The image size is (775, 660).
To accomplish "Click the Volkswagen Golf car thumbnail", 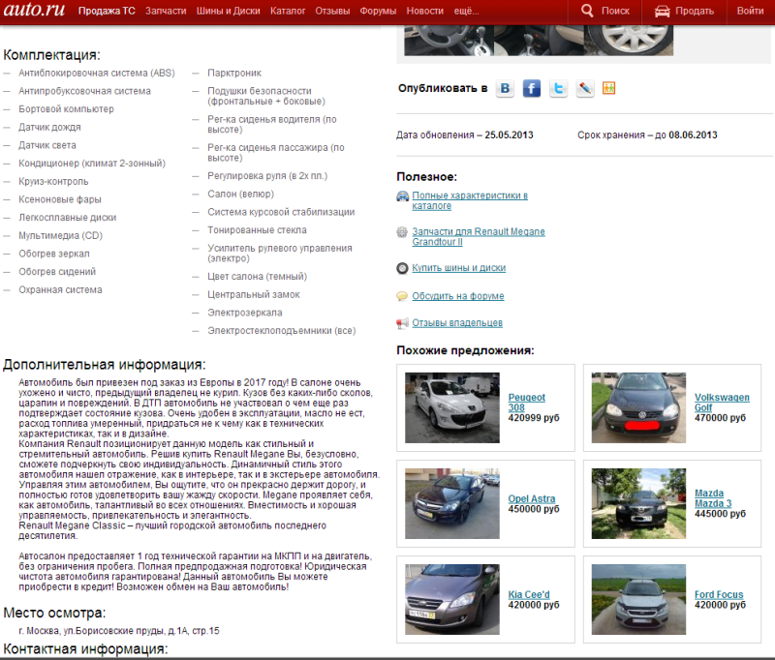I will click(638, 407).
